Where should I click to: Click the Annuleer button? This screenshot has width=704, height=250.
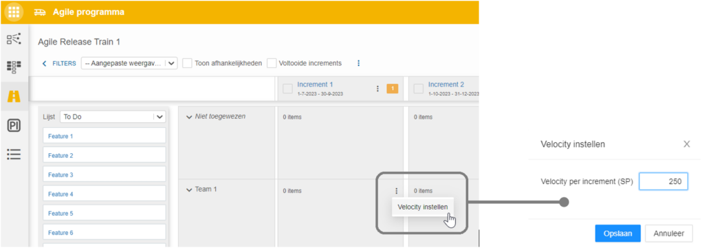(669, 234)
